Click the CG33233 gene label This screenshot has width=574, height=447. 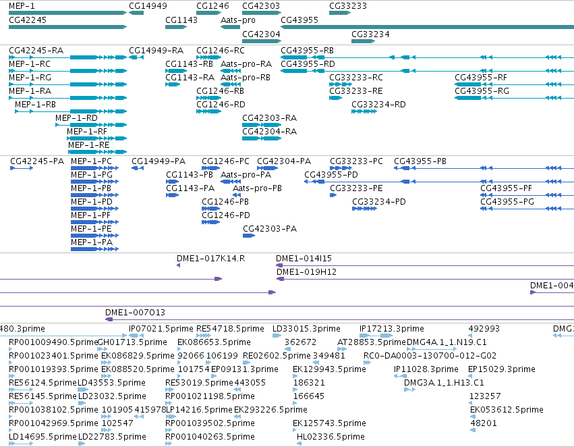348,6
